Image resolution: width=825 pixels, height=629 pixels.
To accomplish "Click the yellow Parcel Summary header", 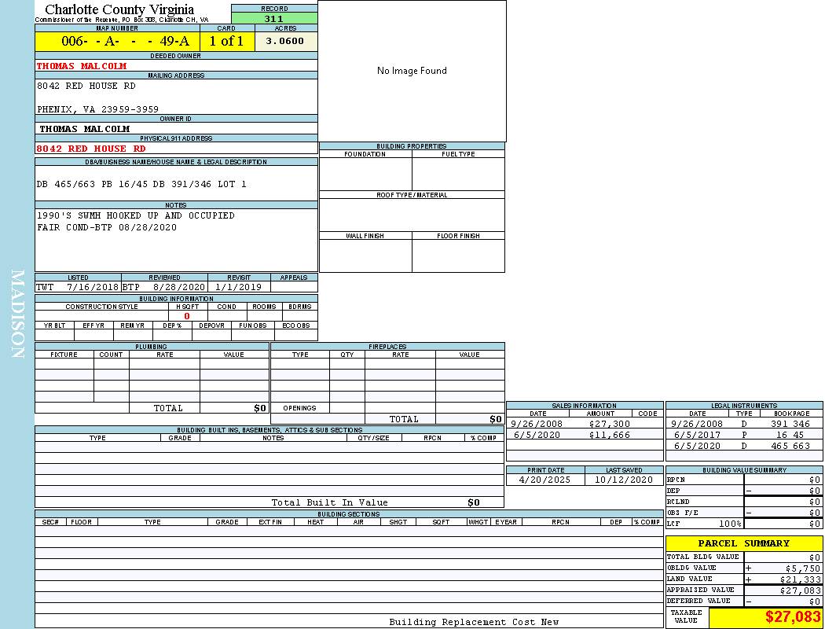I will [743, 543].
